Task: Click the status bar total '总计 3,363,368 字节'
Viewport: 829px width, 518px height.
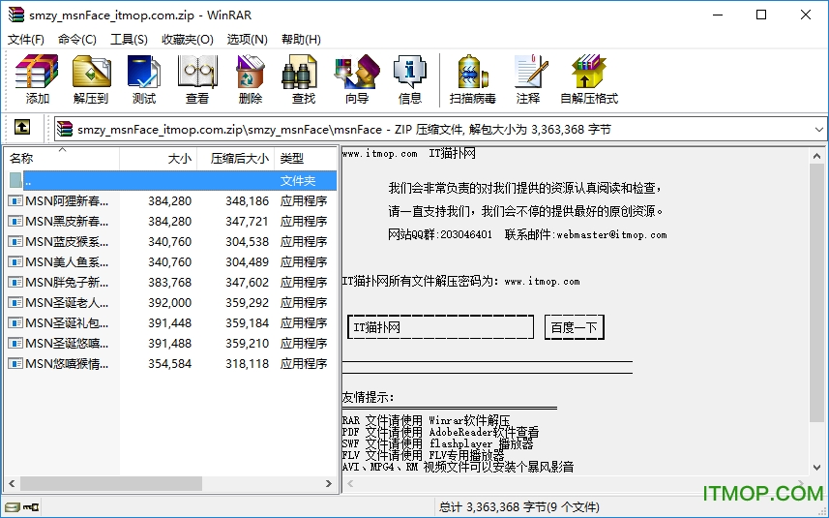Action: 518,507
